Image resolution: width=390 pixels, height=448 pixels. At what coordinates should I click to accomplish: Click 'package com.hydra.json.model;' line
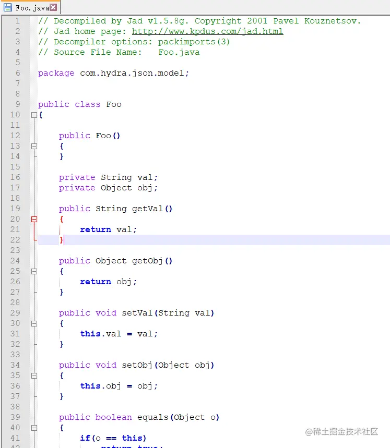click(x=113, y=73)
